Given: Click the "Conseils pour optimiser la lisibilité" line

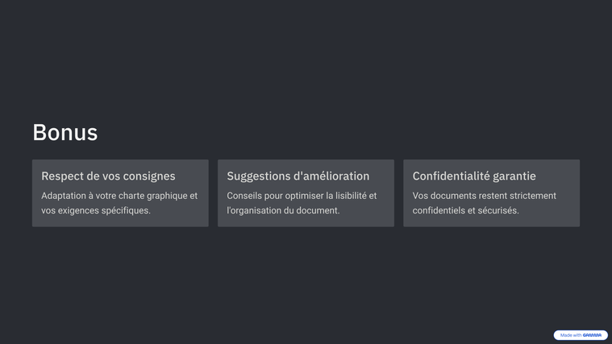Looking at the screenshot, I should pos(302,196).
